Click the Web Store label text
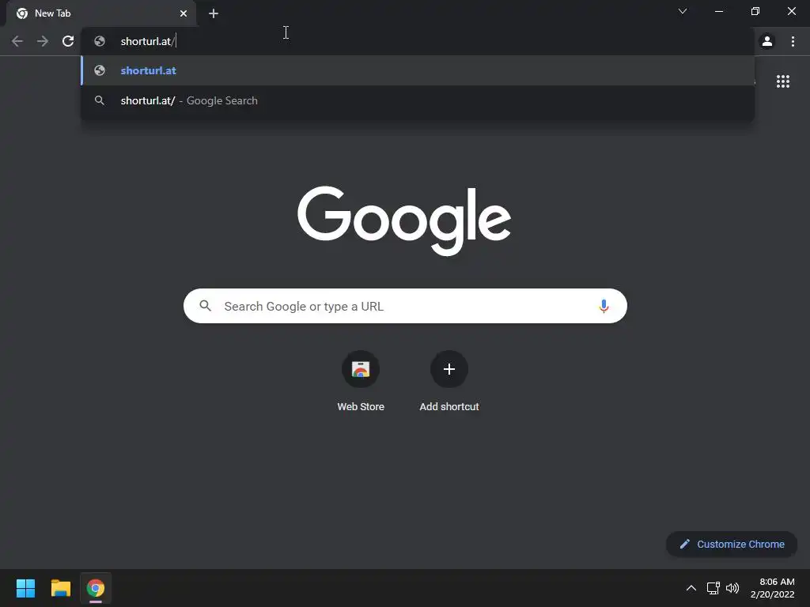Screen dimensions: 810x607 pyautogui.click(x=361, y=407)
